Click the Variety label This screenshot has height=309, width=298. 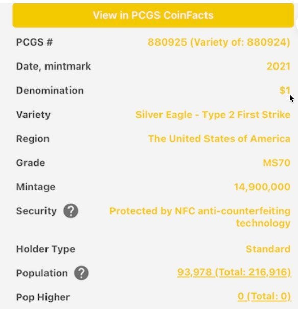(33, 115)
